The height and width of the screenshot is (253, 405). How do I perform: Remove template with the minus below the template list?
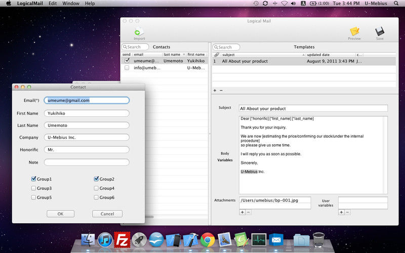[x=221, y=91]
